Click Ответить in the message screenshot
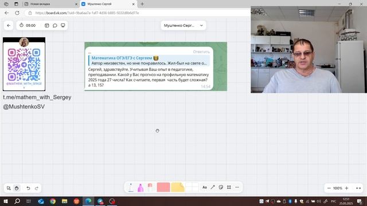The width and height of the screenshot is (367, 206). 201,51
